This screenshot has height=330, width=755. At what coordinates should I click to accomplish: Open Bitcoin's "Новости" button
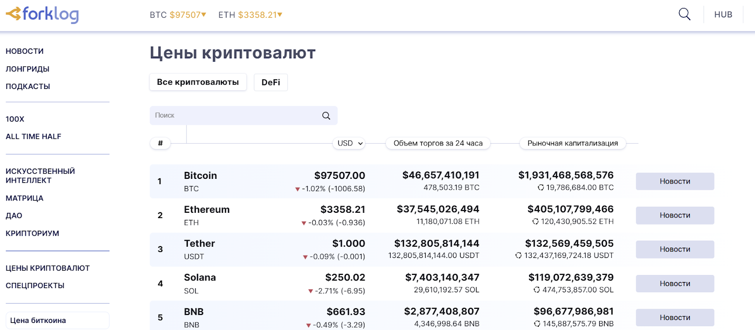[675, 181]
